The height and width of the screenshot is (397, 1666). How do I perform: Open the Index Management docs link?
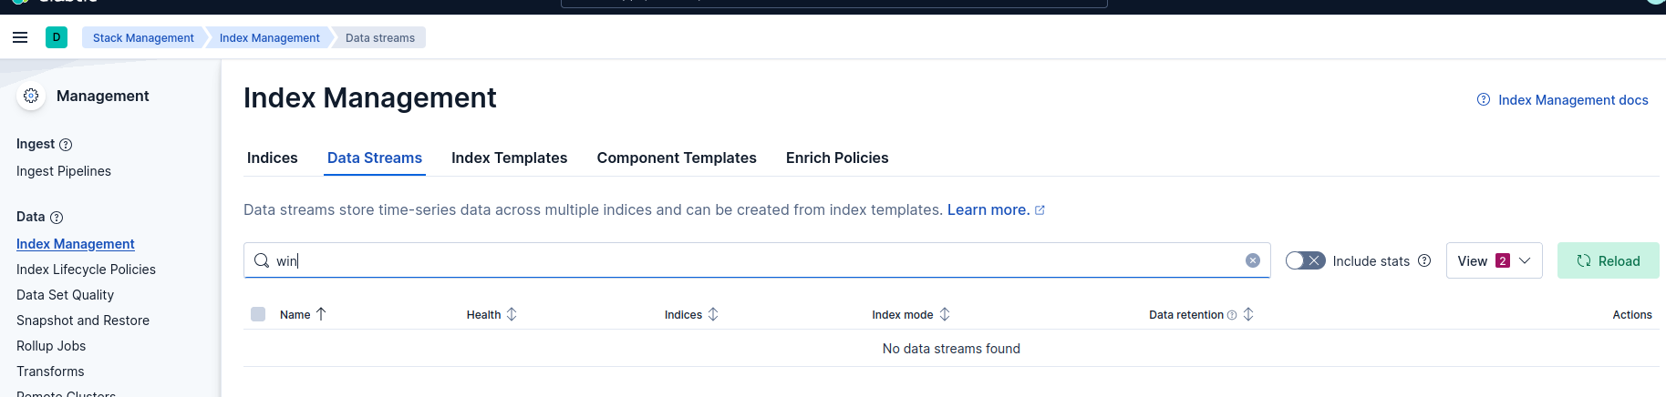1572,100
